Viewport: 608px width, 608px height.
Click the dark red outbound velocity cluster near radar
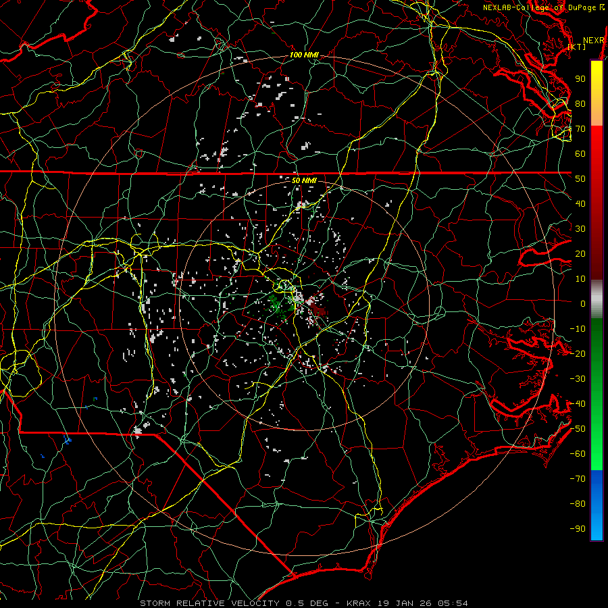(x=320, y=309)
